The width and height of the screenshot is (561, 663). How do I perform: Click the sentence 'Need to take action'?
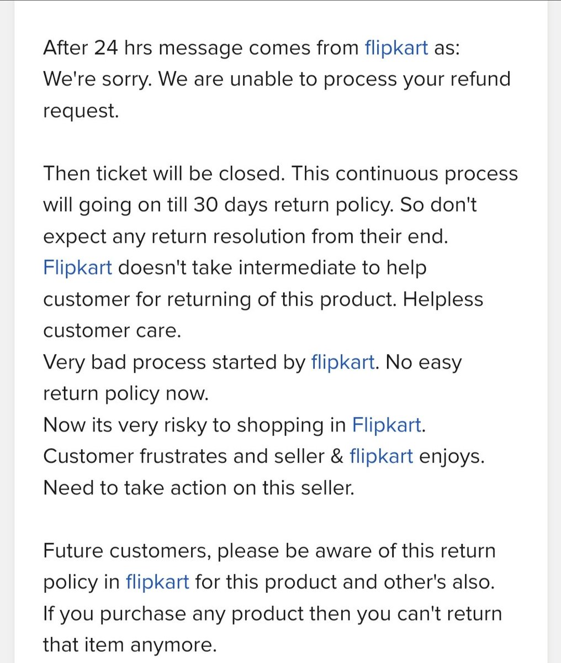pyautogui.click(x=198, y=488)
